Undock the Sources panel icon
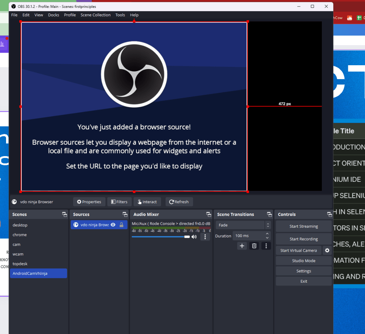Viewport: 365px width, 334px height. (125, 214)
